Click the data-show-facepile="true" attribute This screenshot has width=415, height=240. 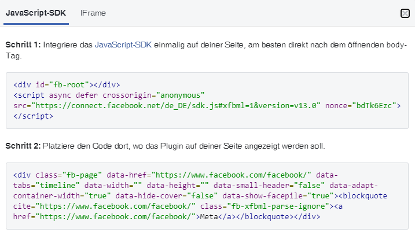click(x=278, y=196)
